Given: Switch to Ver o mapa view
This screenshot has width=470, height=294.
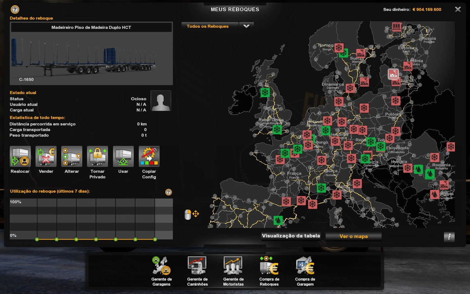Looking at the screenshot, I should tap(353, 236).
